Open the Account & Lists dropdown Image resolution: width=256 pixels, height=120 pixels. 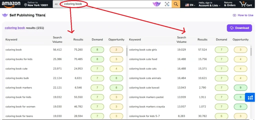pos(209,4)
